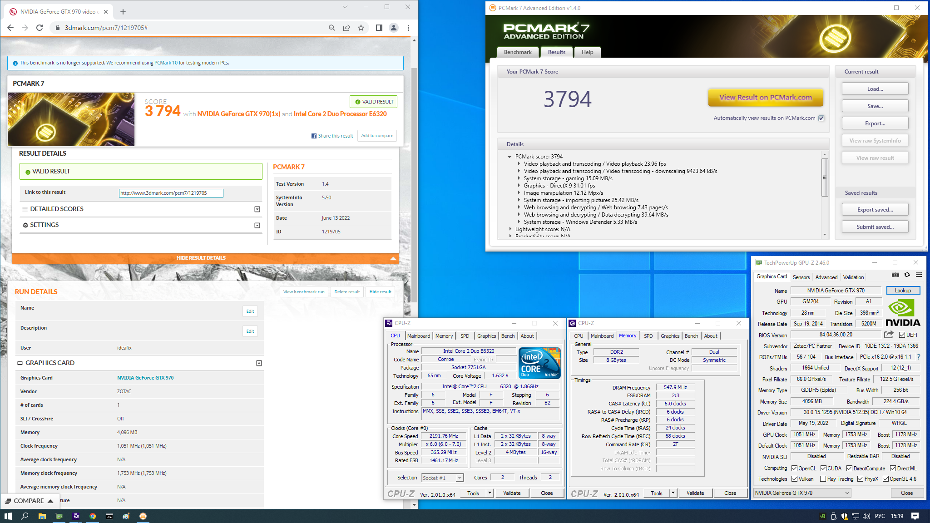Click Bus Interface question mark in GPU-Z
930x523 pixels.
coord(919,357)
